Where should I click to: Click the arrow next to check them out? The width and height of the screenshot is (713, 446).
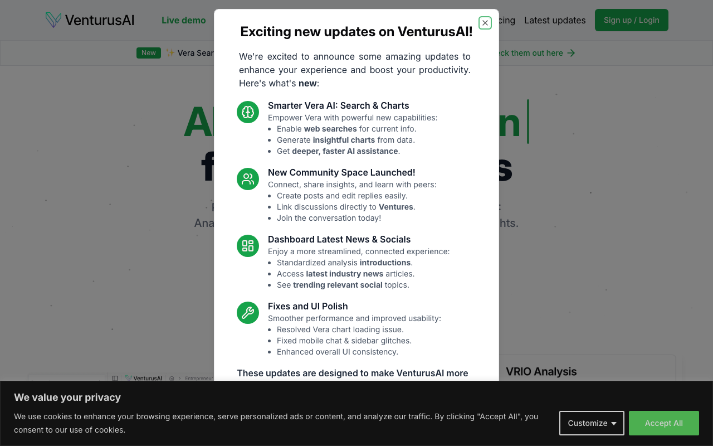pos(571,53)
